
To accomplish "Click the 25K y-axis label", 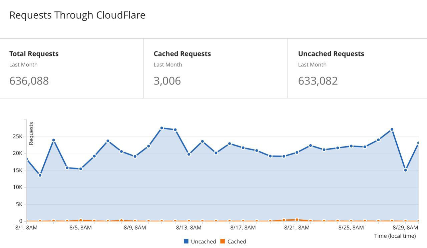I will 18,137.
